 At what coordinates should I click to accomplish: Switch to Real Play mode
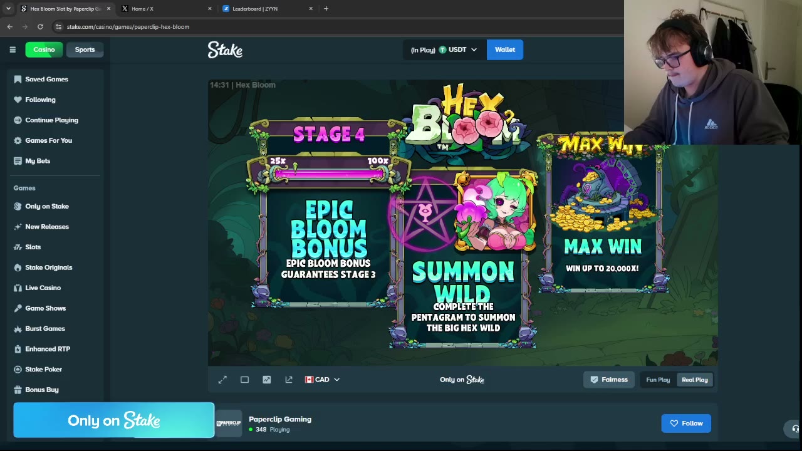tap(695, 380)
